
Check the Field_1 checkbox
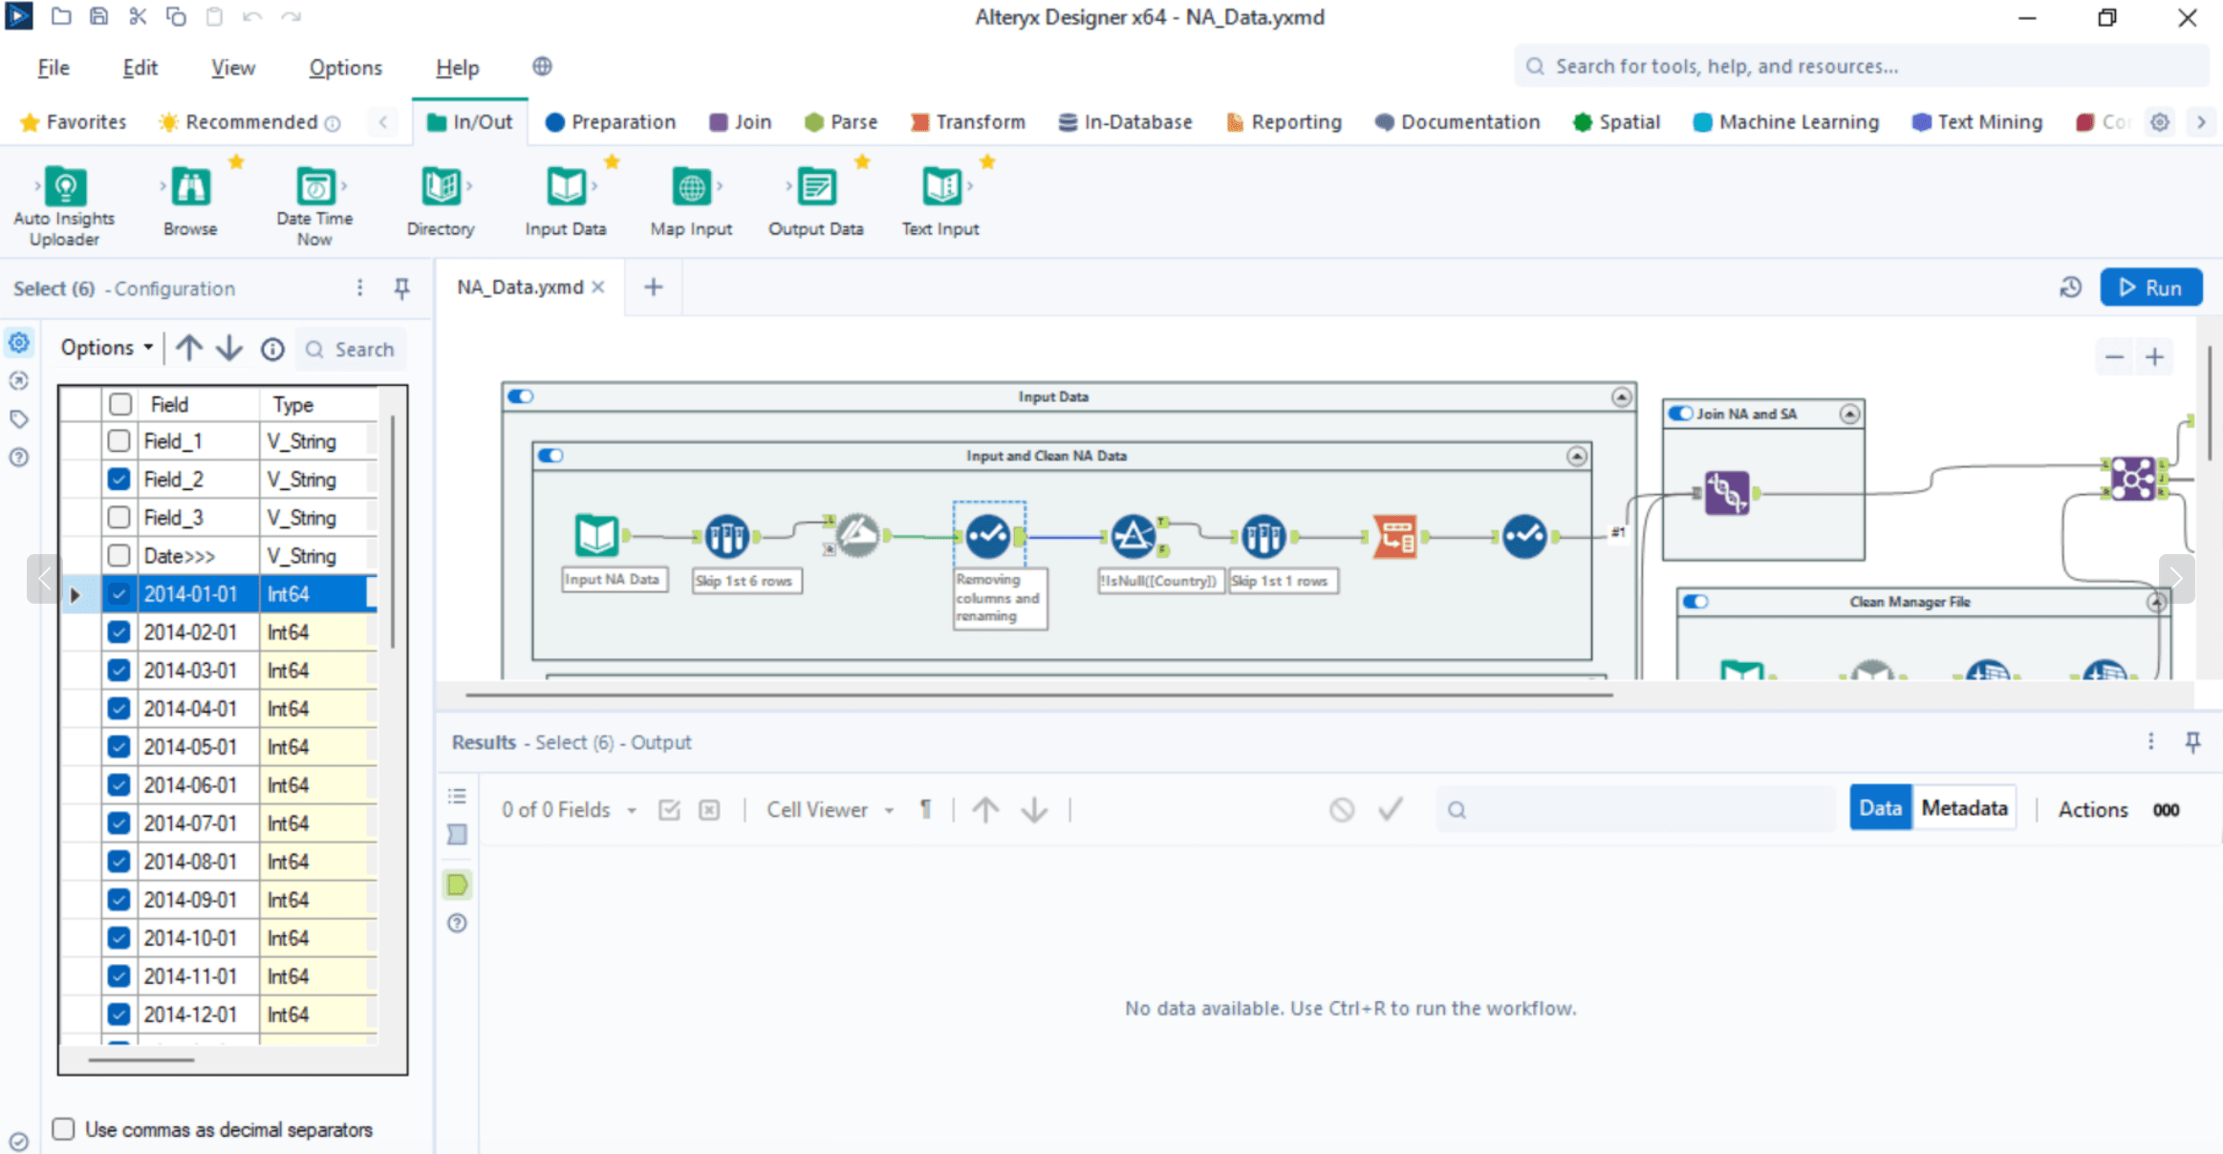coord(119,441)
